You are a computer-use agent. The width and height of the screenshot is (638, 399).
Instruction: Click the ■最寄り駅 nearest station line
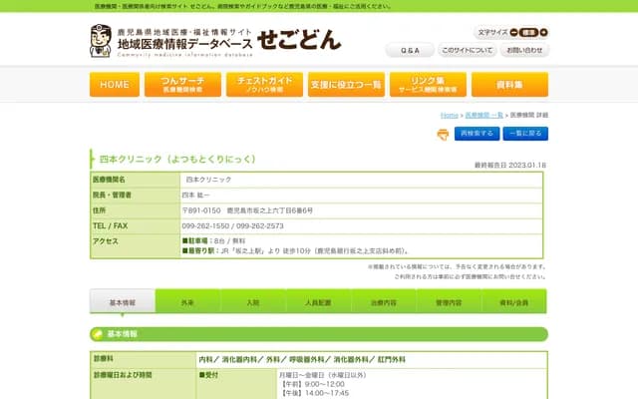tap(296, 250)
